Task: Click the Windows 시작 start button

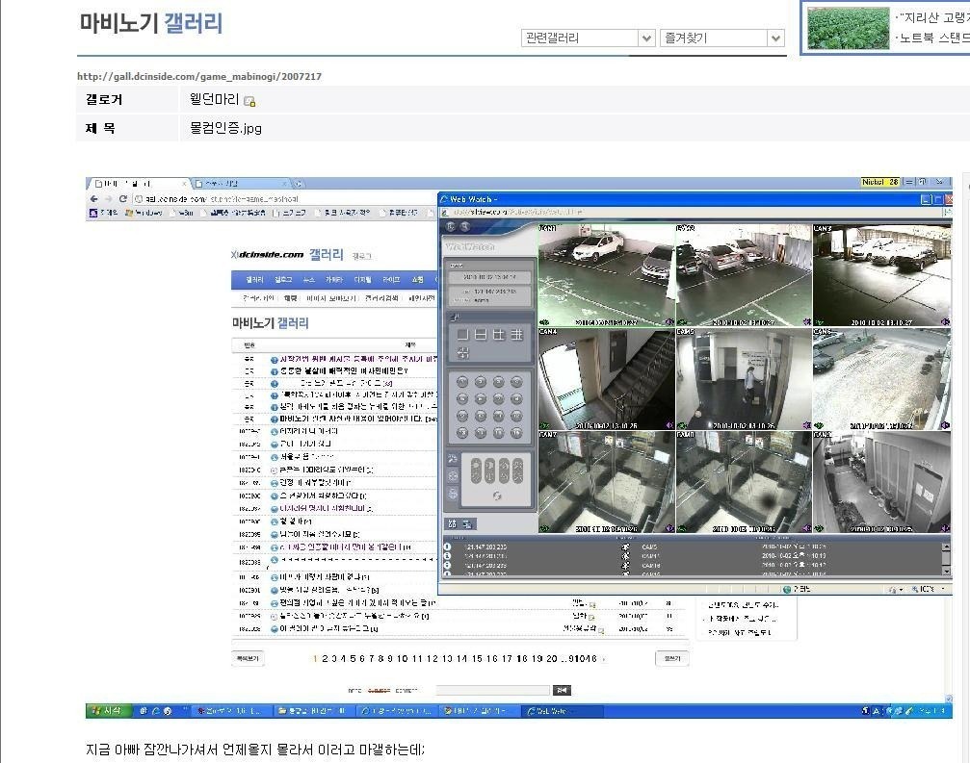Action: coord(109,710)
